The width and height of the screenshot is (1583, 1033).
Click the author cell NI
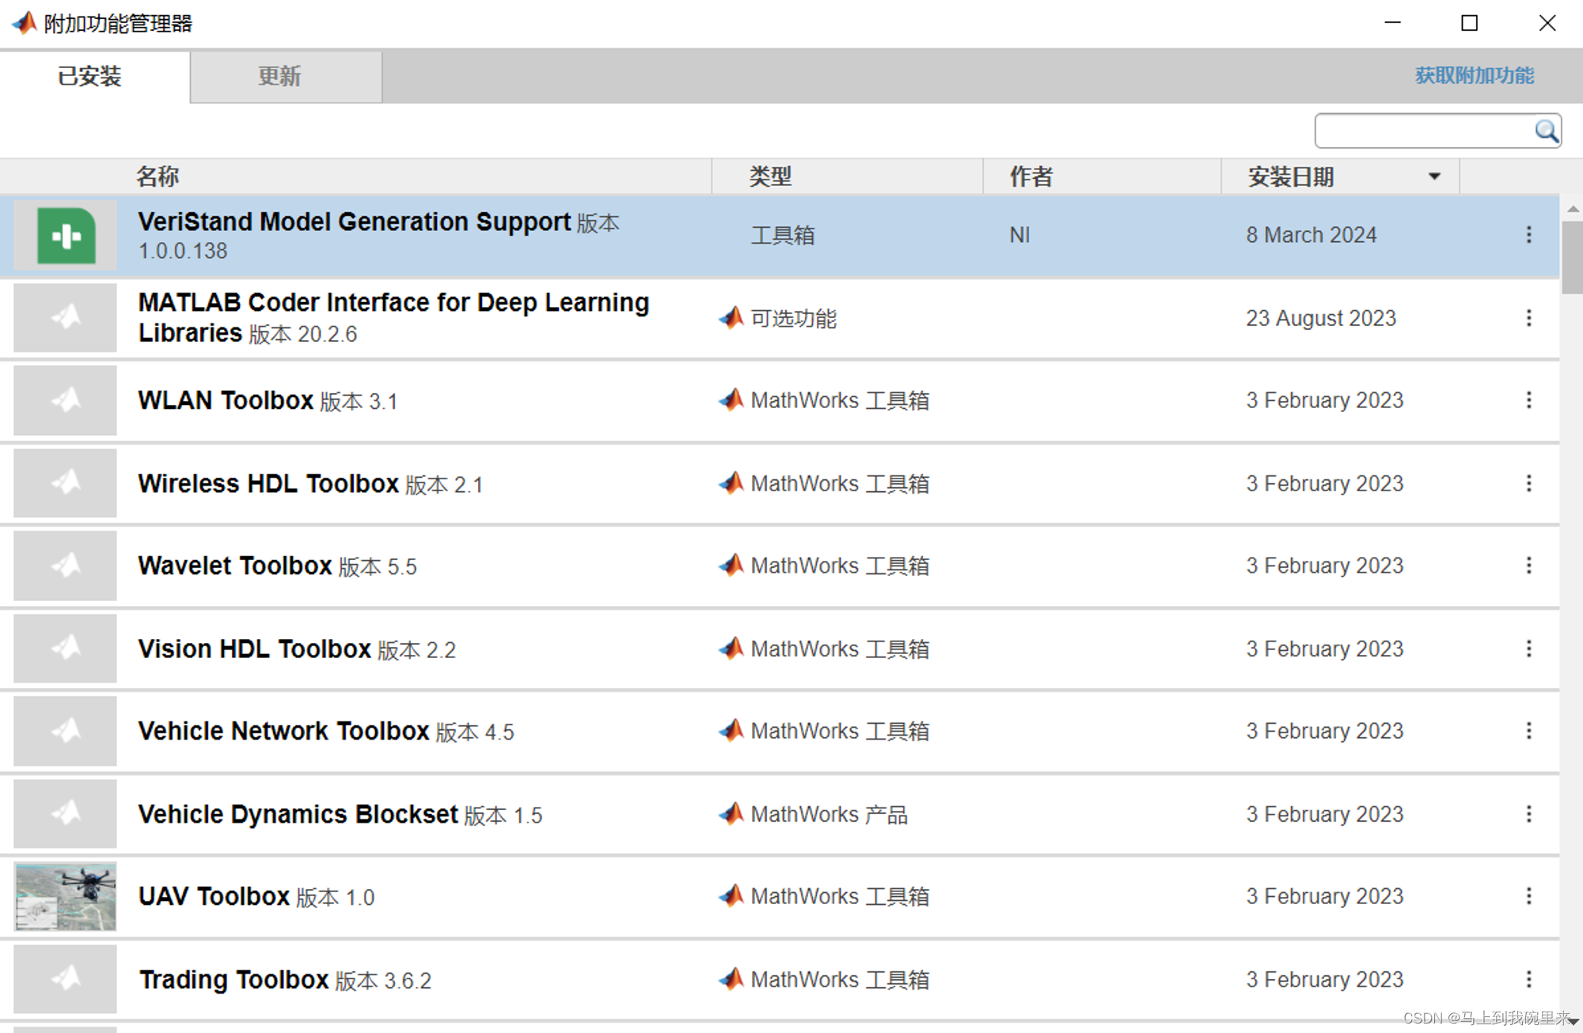1019,235
